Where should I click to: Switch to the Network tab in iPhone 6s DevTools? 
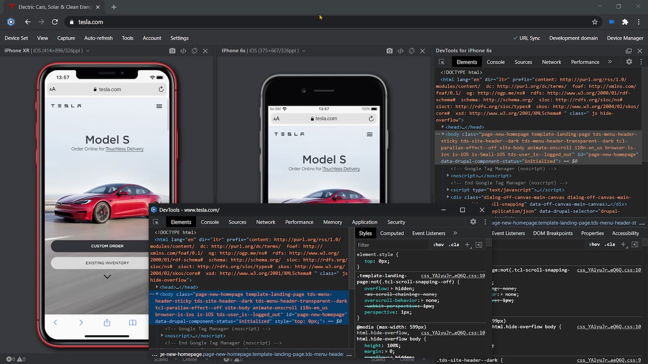[551, 62]
